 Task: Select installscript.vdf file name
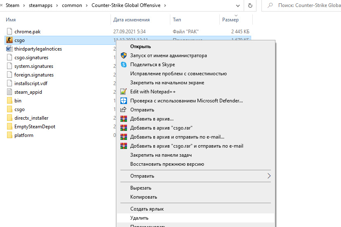click(31, 83)
